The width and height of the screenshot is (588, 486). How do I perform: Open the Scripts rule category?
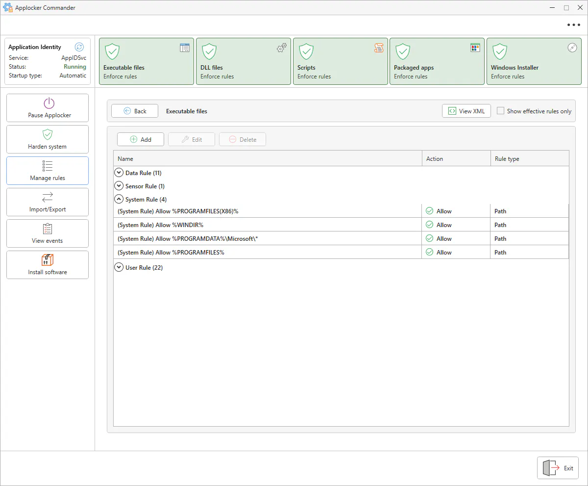point(341,61)
